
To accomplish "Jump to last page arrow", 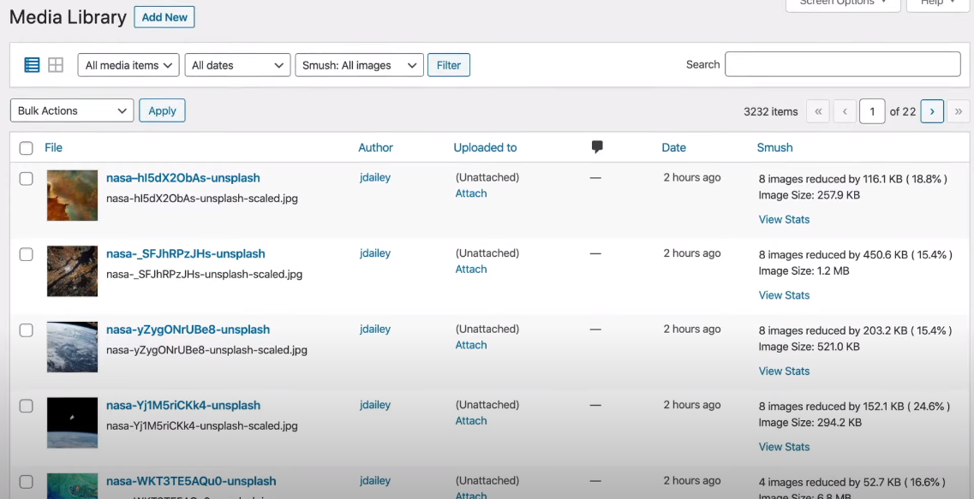I will point(959,111).
